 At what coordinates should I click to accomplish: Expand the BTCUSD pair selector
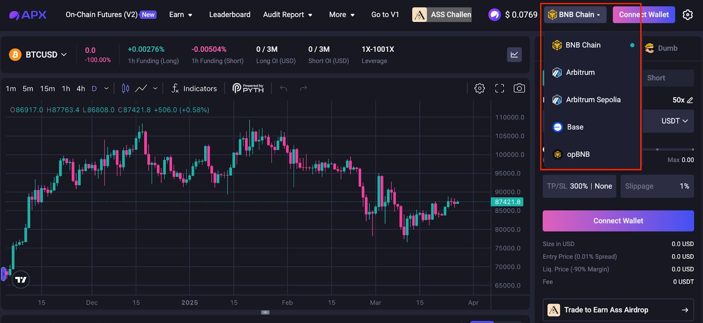(x=38, y=54)
